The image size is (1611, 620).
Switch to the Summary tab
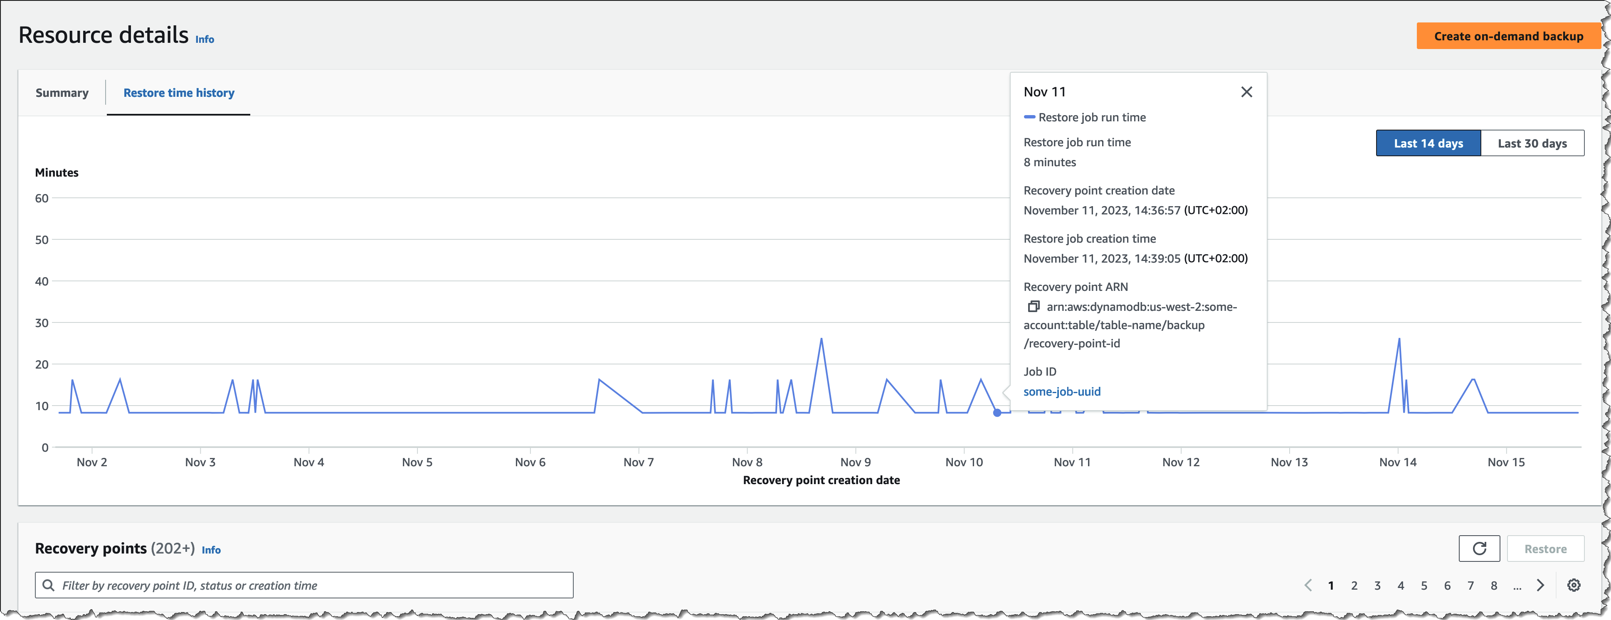coord(62,93)
